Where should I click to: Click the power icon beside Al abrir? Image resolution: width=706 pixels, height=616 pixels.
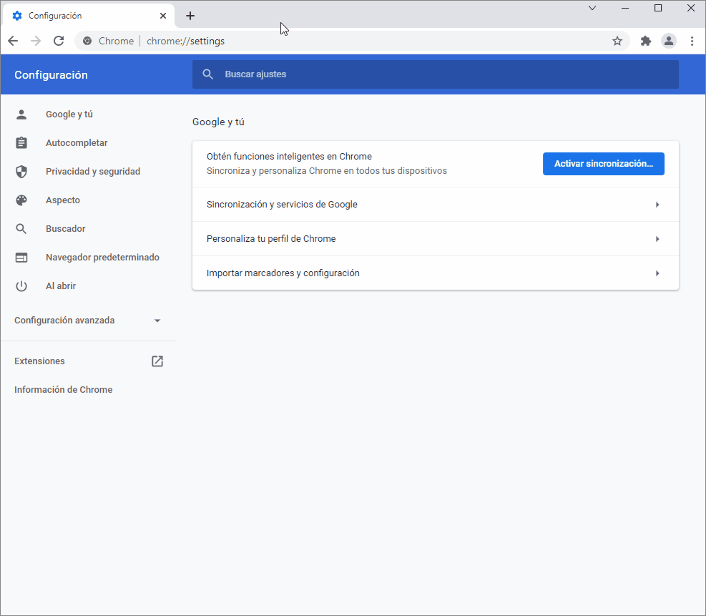(21, 286)
